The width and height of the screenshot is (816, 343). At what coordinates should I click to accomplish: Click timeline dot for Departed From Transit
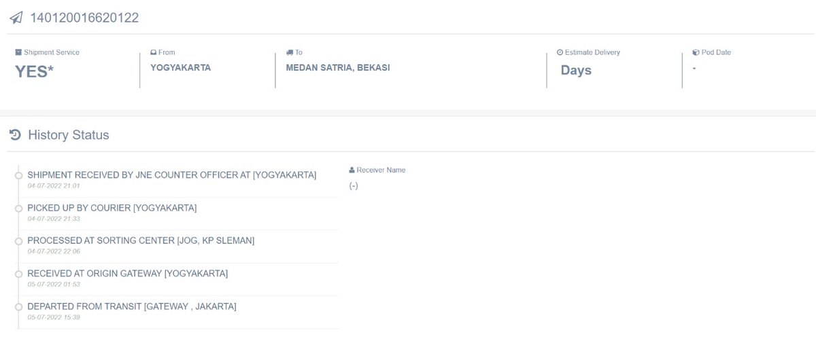coord(18,307)
